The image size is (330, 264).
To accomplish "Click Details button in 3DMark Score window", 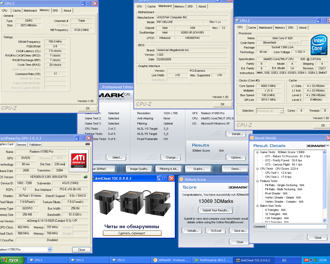I will click(x=193, y=231).
